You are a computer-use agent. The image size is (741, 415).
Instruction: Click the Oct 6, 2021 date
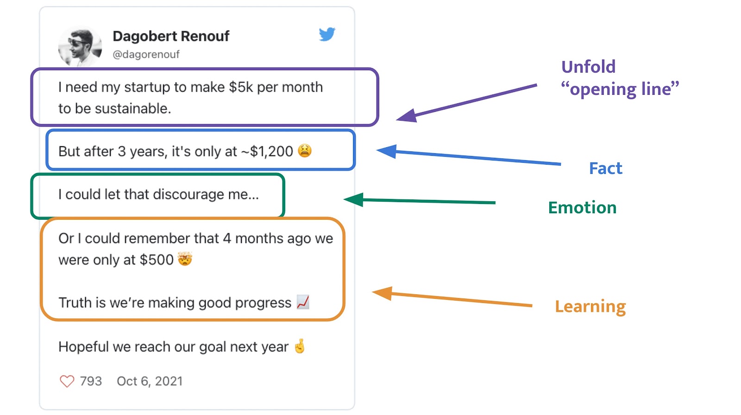click(x=150, y=381)
